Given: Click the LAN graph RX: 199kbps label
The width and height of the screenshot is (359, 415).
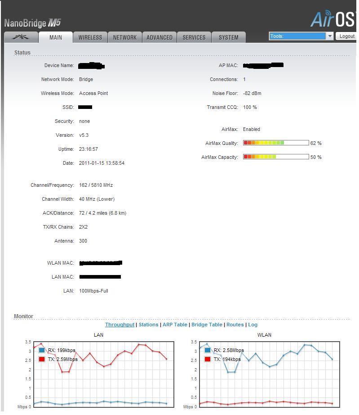Looking at the screenshot, I should [62, 350].
